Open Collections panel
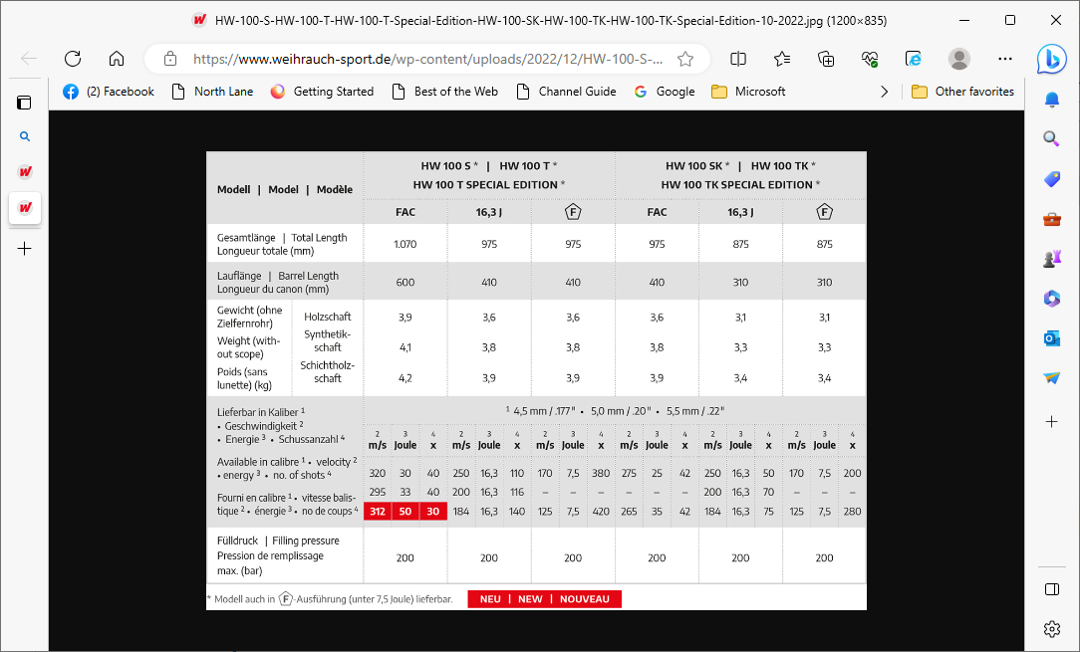 [826, 59]
